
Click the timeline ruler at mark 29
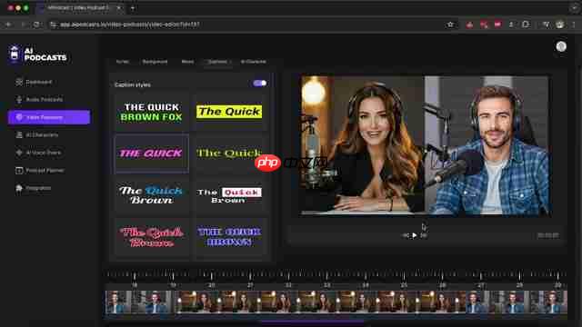[x=557, y=285]
